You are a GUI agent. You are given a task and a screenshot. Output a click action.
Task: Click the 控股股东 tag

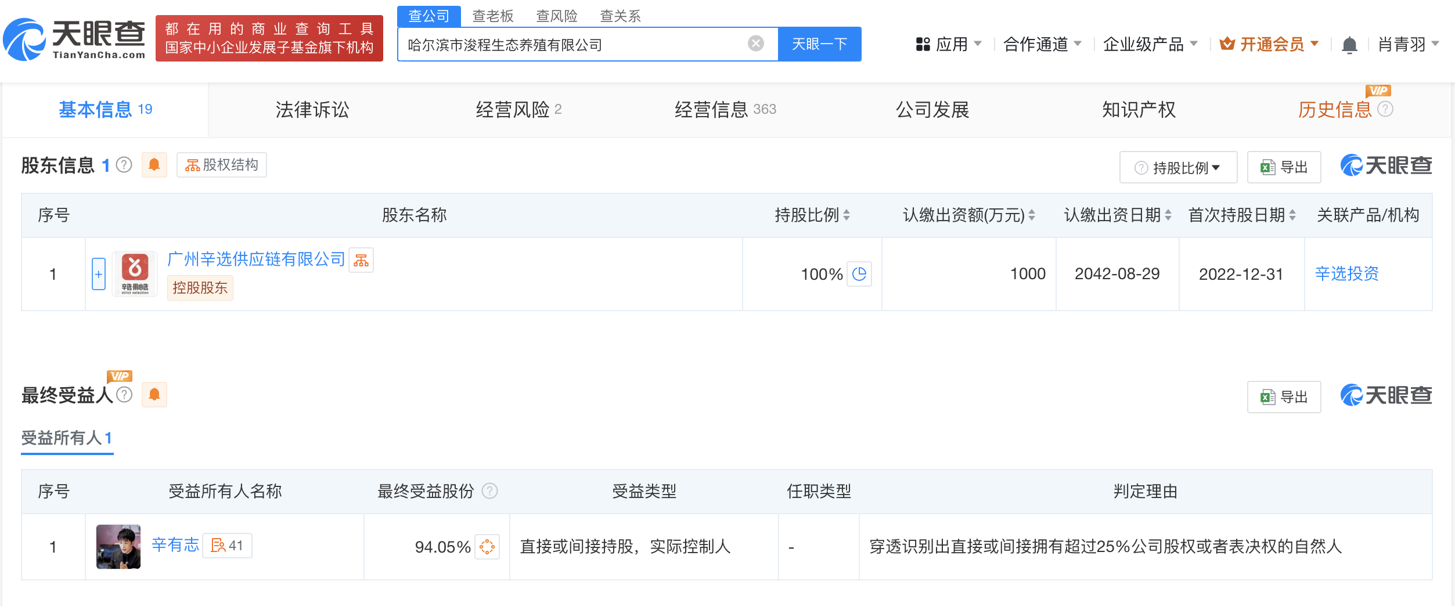pyautogui.click(x=200, y=288)
